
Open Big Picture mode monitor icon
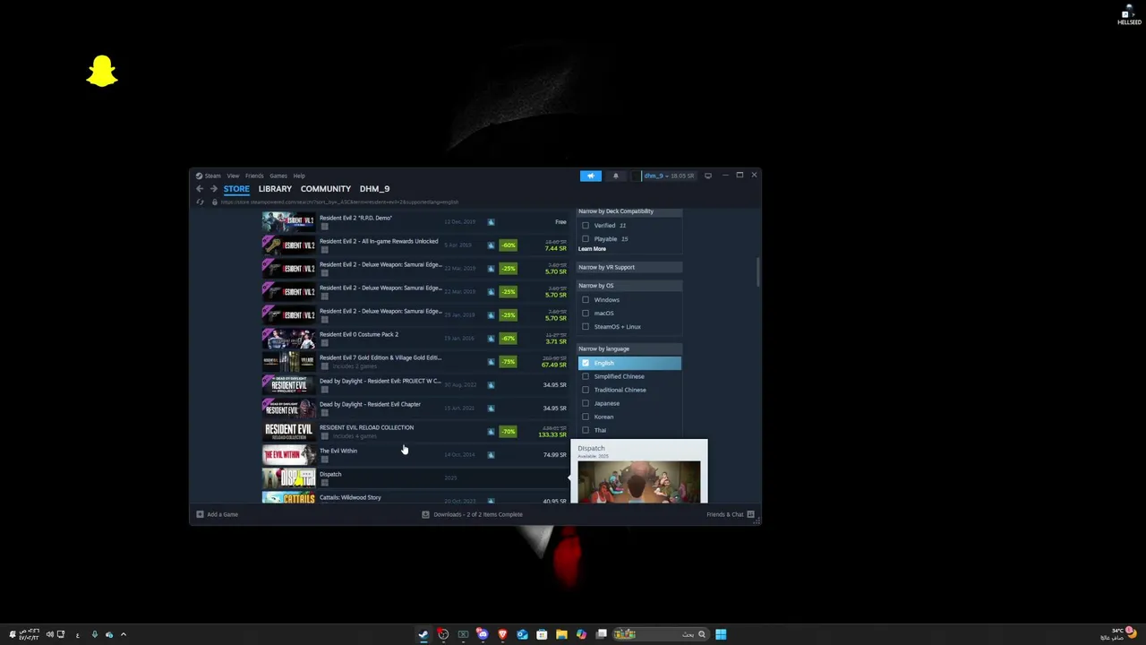point(708,176)
